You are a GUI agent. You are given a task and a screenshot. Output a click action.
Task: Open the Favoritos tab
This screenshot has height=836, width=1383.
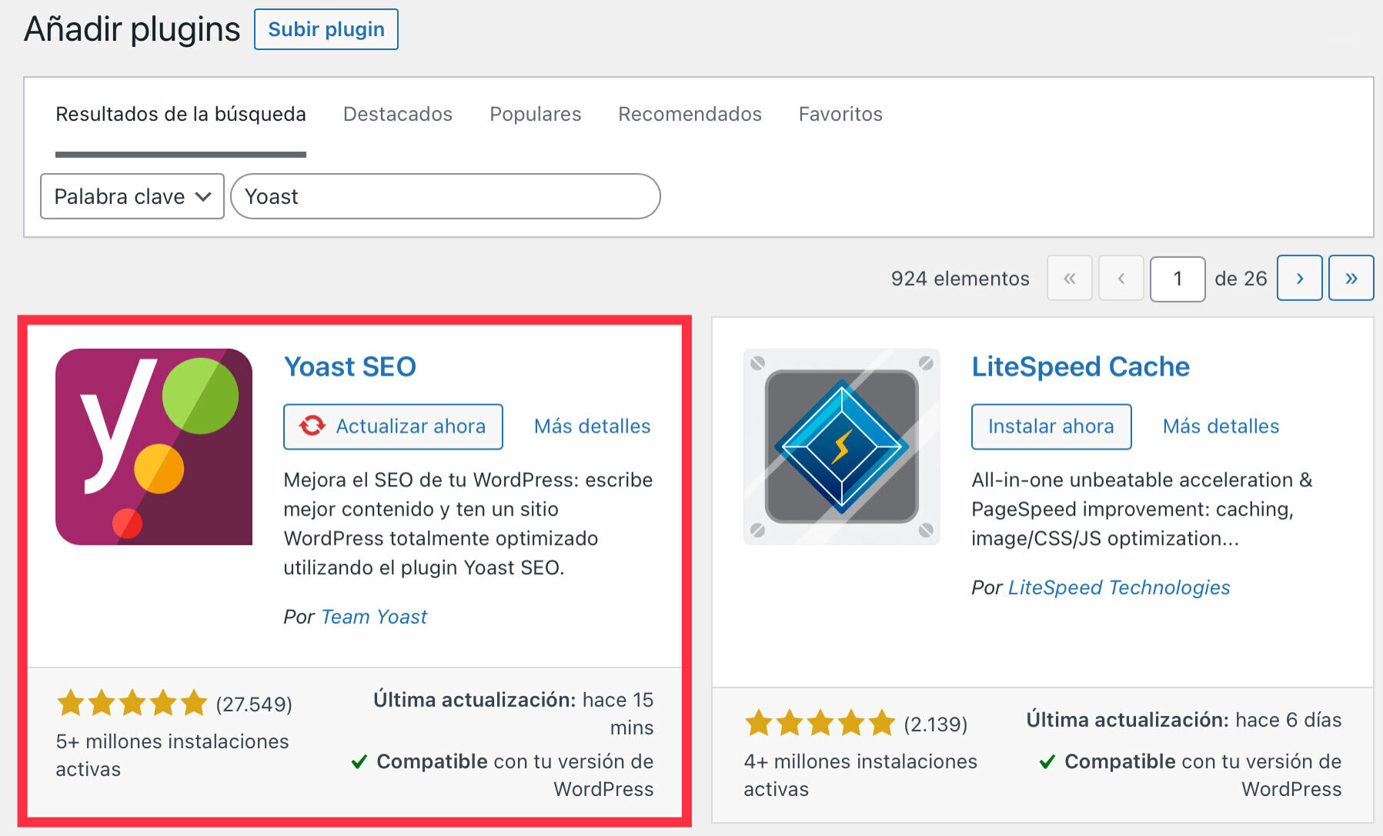tap(840, 114)
